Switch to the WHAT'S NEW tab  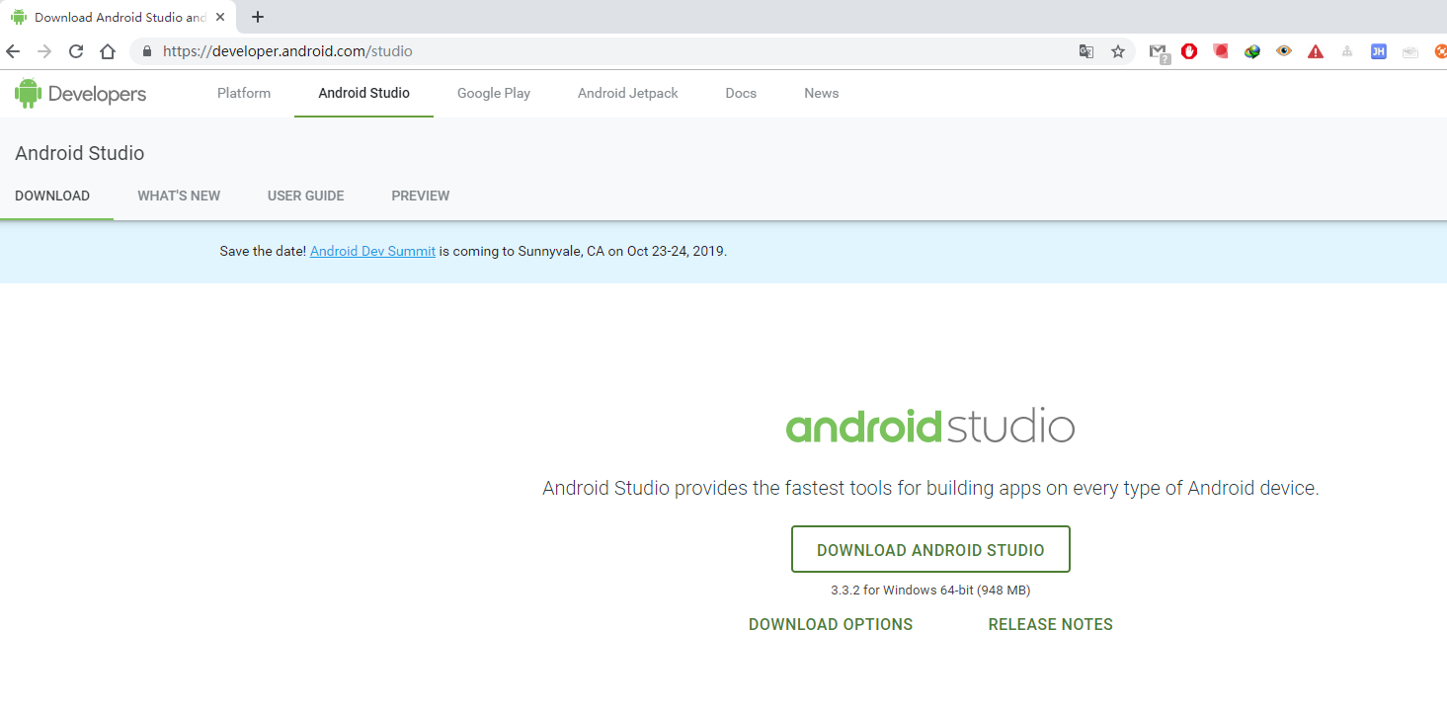[x=178, y=196]
